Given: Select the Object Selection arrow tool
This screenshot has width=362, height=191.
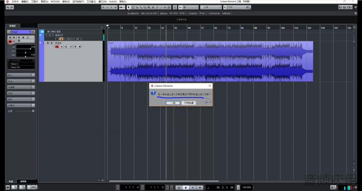Looking at the screenshot, I should 129,7.
